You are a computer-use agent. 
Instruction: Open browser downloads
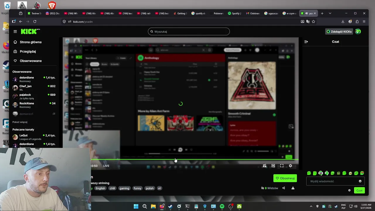343,21
